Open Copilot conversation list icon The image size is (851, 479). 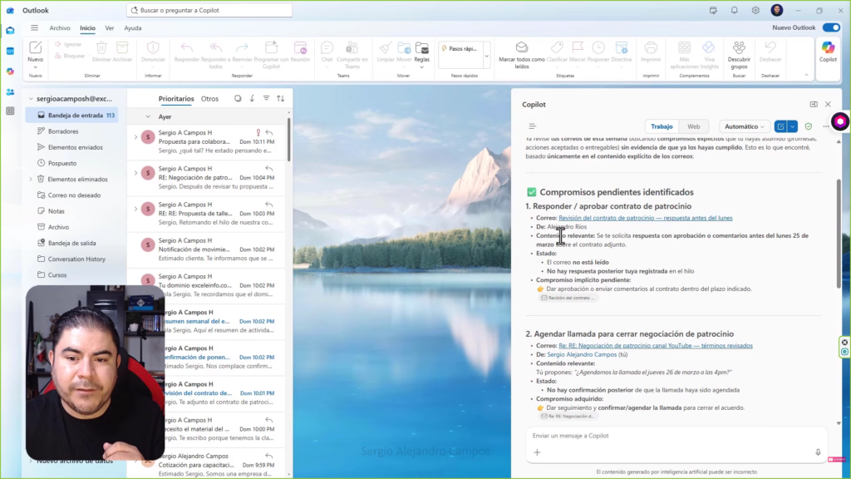532,126
